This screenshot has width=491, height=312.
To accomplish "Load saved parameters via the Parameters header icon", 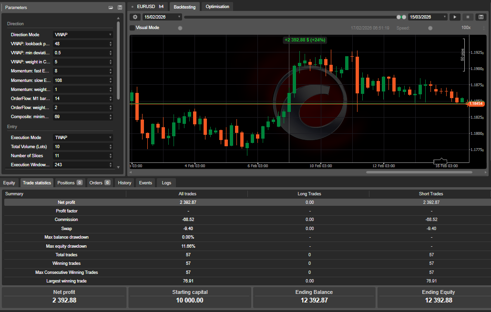I will pos(111,7).
